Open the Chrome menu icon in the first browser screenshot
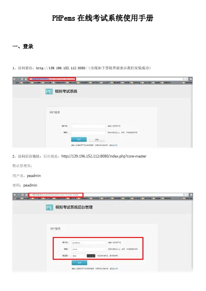The height and width of the screenshot is (291, 206). 191,79
